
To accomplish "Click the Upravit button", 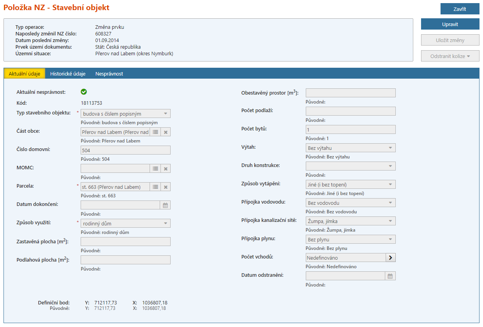I will pos(450,24).
